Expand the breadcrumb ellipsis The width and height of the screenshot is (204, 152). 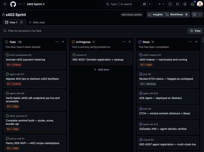(20, 4)
